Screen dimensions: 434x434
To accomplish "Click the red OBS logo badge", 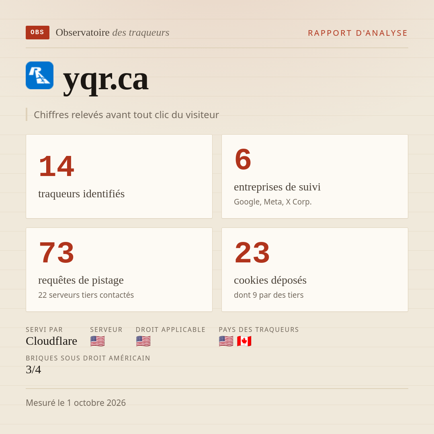I will point(38,33).
